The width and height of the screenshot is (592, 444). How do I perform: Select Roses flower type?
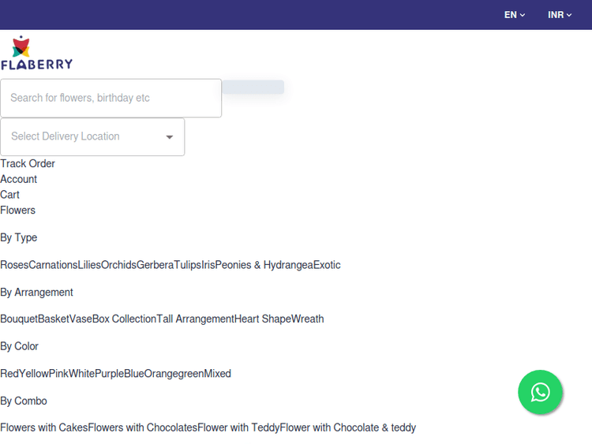point(14,265)
